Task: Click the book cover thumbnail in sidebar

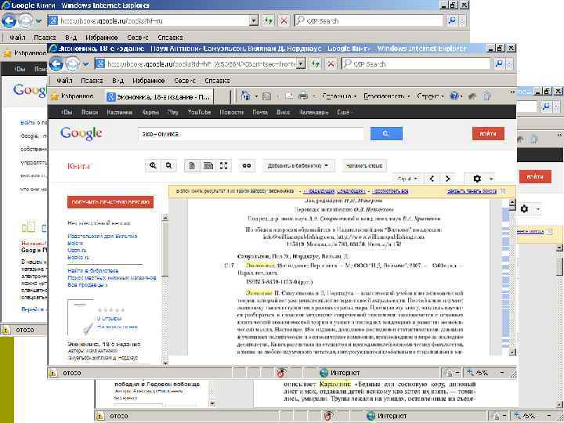Action: [x=81, y=316]
